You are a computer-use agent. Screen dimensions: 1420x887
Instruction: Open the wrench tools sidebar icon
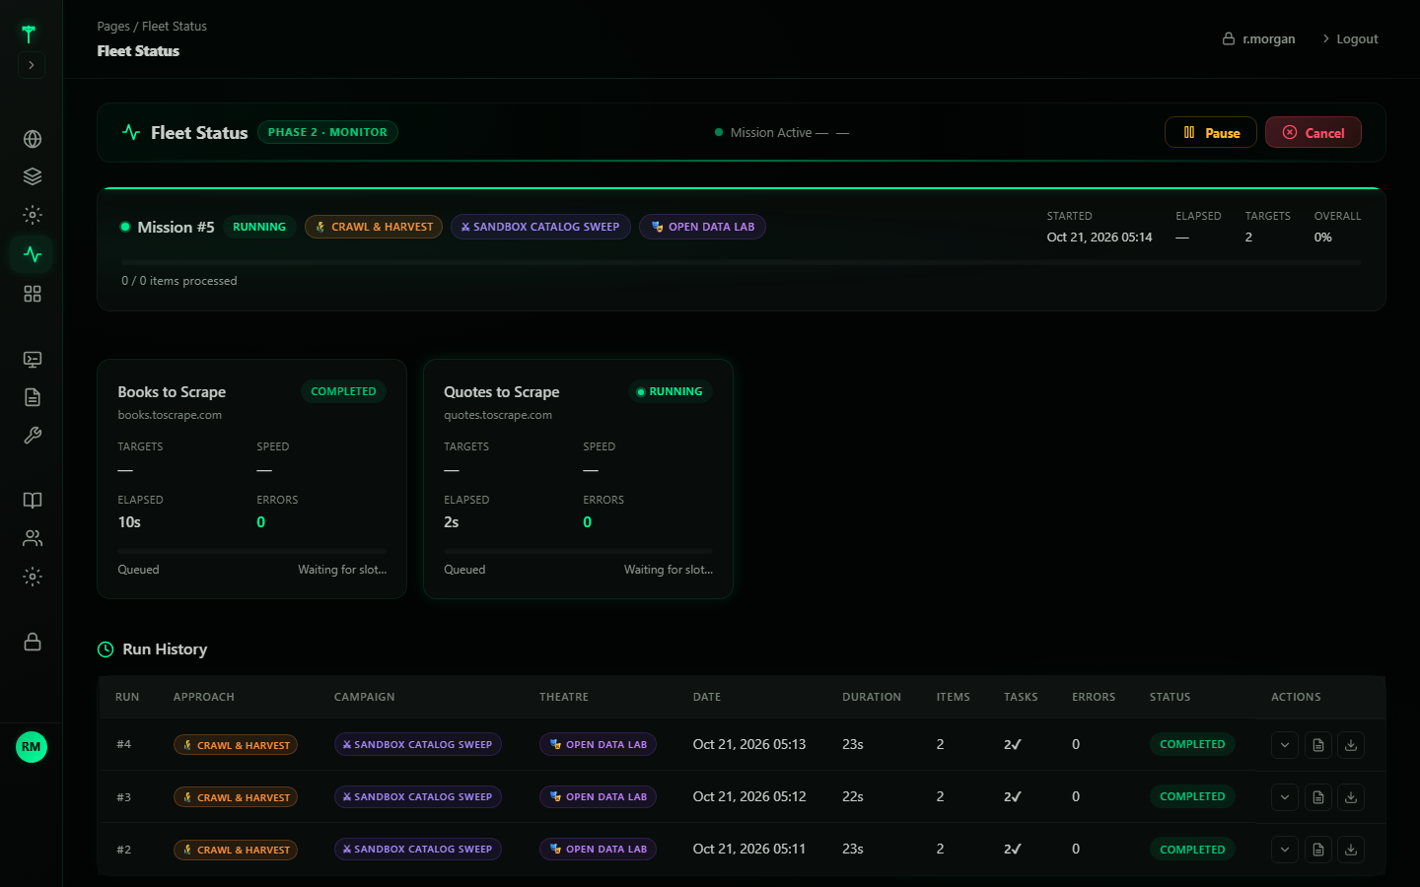[x=33, y=436]
